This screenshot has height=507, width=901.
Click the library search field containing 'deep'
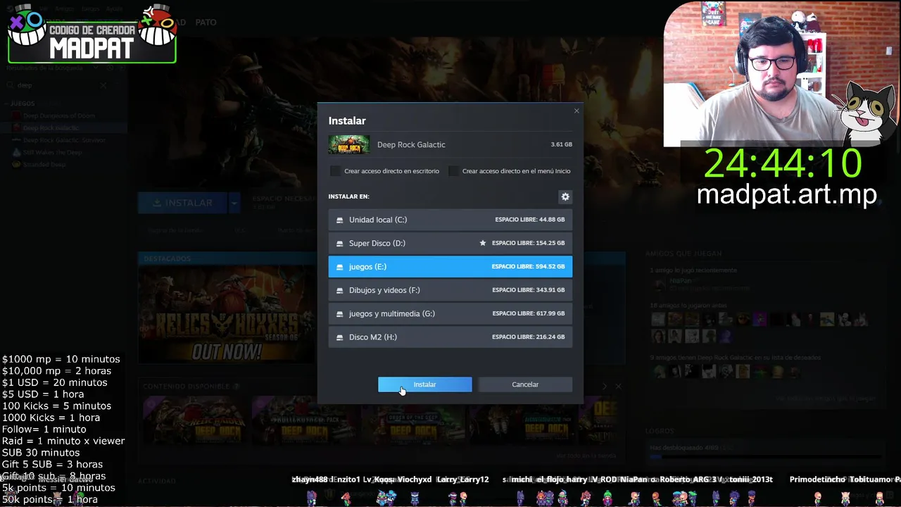tap(56, 85)
